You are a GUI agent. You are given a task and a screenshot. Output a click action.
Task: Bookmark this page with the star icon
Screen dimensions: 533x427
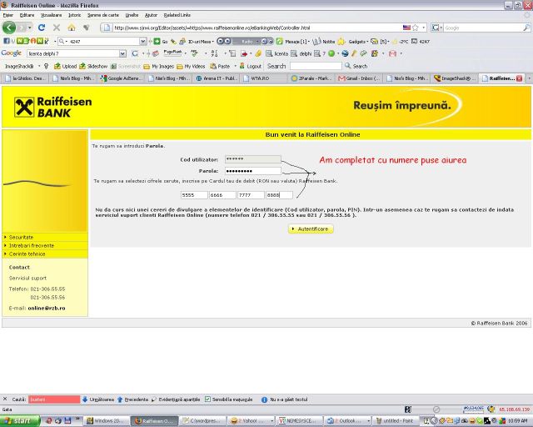tap(416, 28)
